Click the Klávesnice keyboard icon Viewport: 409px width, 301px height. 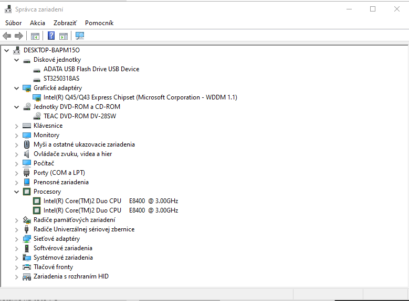27,126
